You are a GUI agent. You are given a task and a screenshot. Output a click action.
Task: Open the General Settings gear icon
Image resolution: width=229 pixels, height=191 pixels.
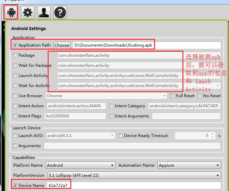pyautogui.click(x=28, y=12)
